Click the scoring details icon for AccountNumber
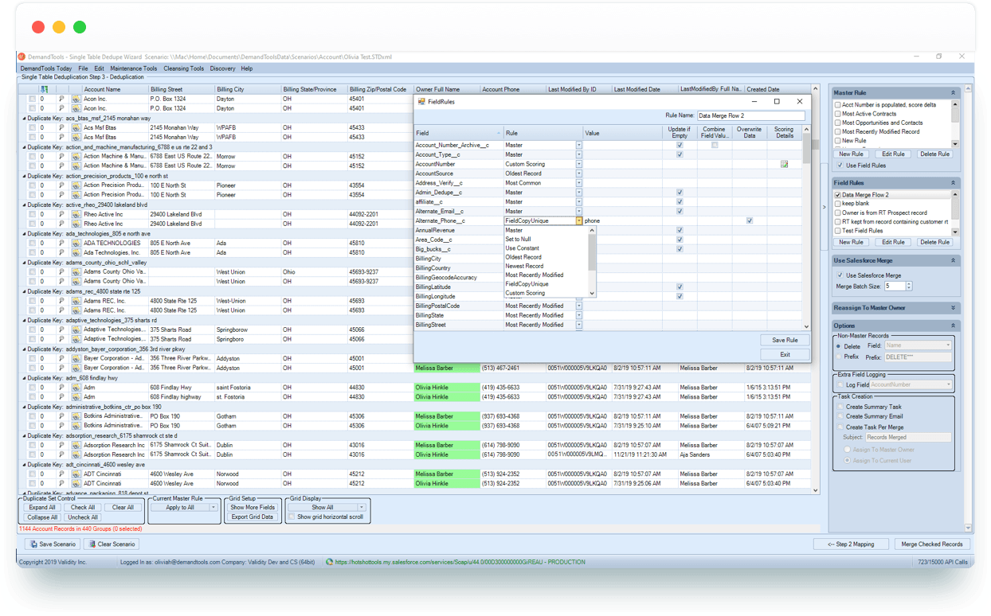 784,164
